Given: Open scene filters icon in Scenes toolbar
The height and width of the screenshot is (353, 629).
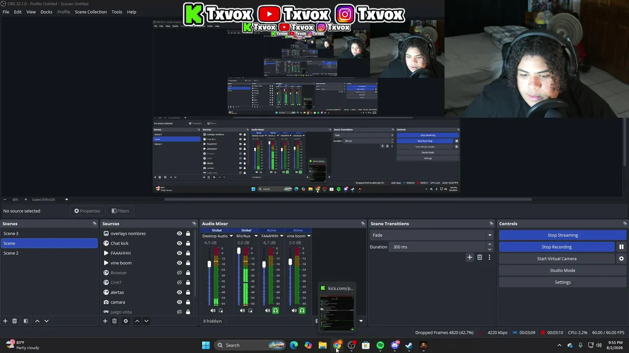Looking at the screenshot, I should tap(26, 321).
